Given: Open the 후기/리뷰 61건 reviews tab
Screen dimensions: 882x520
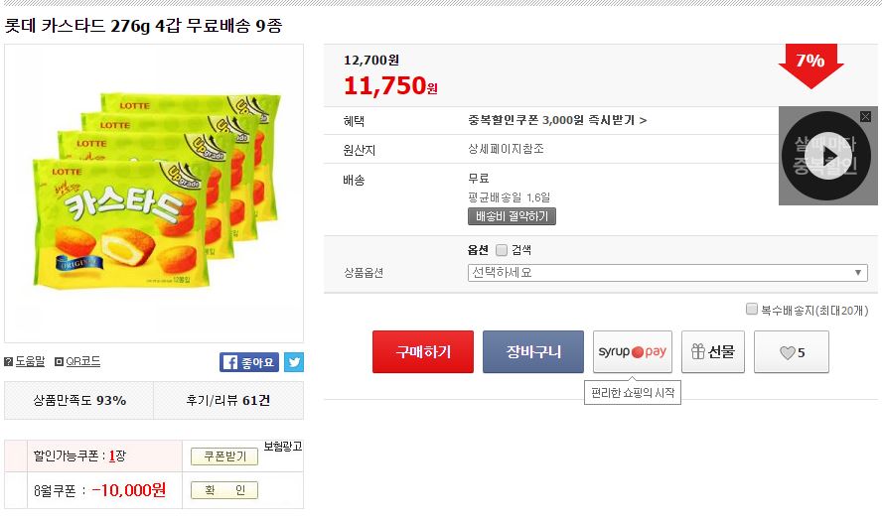Looking at the screenshot, I should [x=228, y=401].
